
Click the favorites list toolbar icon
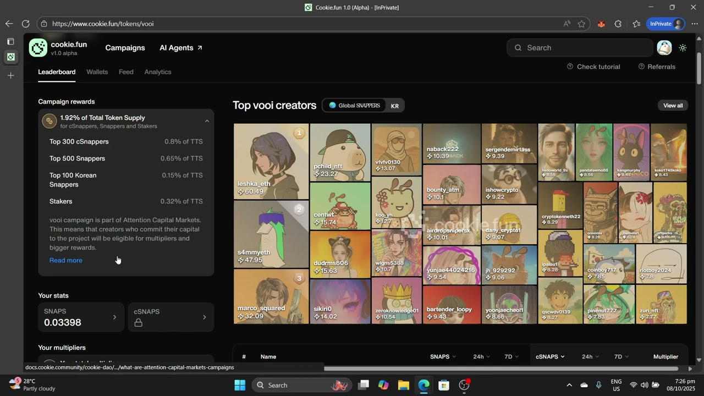[x=636, y=24]
